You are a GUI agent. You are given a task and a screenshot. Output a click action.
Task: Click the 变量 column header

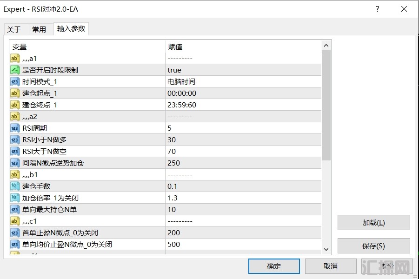[x=87, y=47]
